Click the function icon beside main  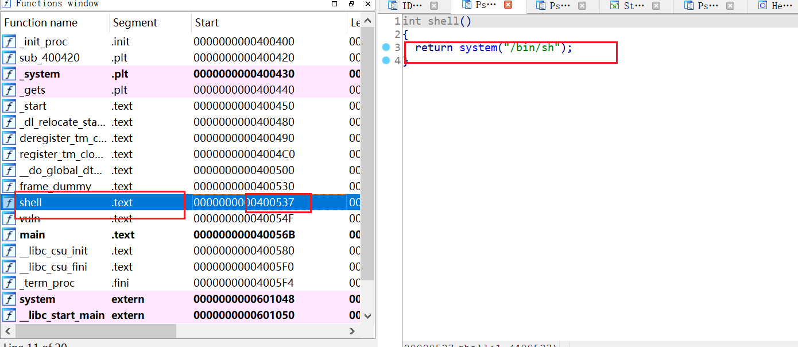[9, 235]
